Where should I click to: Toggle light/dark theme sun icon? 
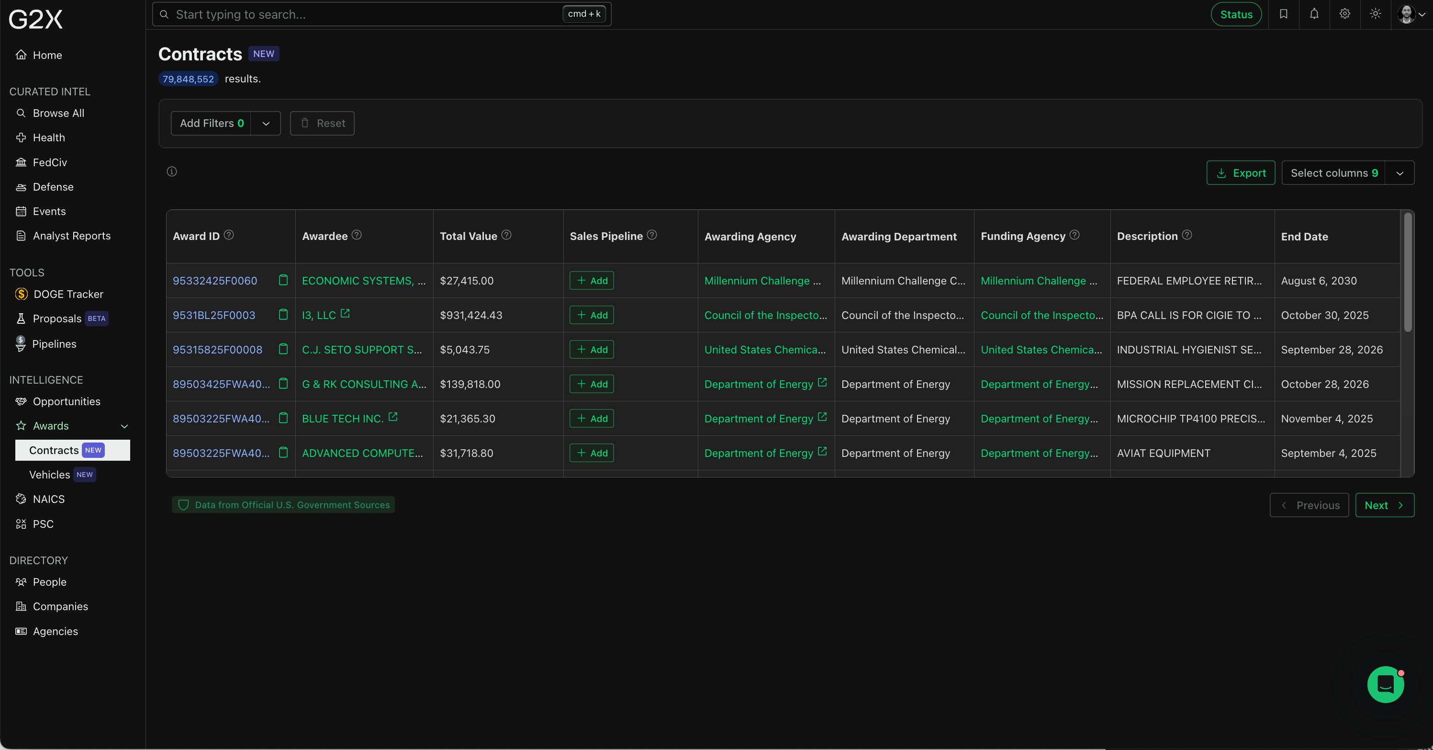[x=1375, y=14]
